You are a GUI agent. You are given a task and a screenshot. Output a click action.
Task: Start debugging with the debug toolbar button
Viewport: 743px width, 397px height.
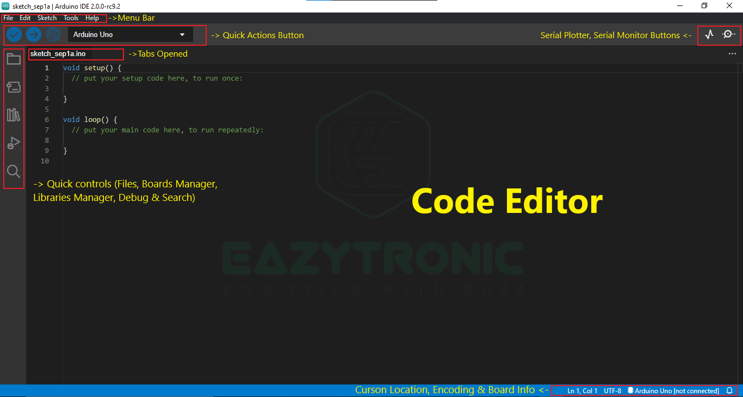coord(53,34)
